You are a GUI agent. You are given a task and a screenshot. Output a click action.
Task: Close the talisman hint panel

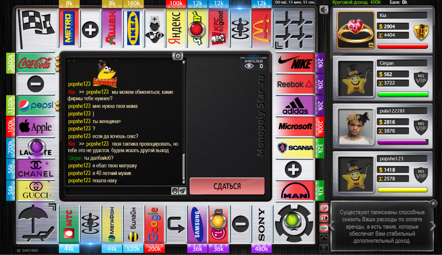click(433, 203)
